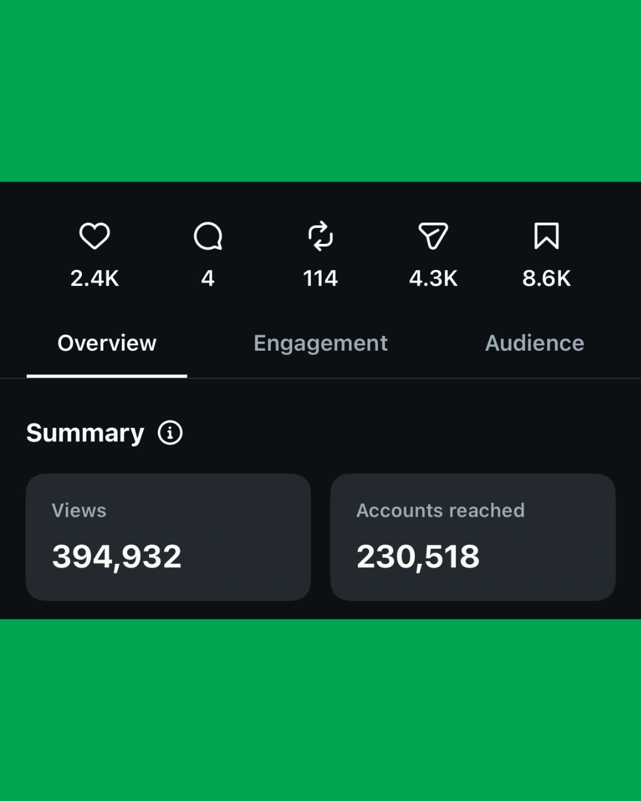Image resolution: width=641 pixels, height=801 pixels.
Task: Switch to the Engagement tab
Action: point(320,344)
